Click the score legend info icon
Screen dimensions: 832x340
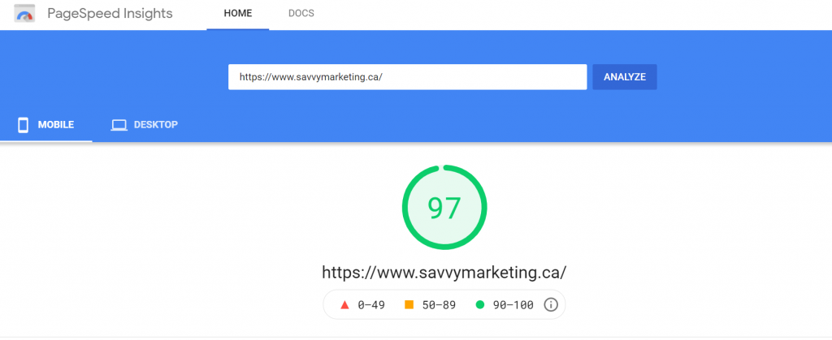[551, 304]
